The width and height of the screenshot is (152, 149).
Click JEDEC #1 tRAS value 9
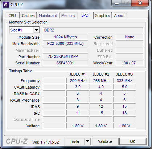pos(78,106)
